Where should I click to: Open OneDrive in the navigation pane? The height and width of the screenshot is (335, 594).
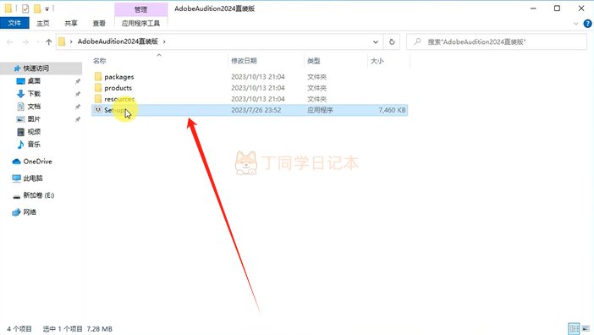tap(37, 162)
